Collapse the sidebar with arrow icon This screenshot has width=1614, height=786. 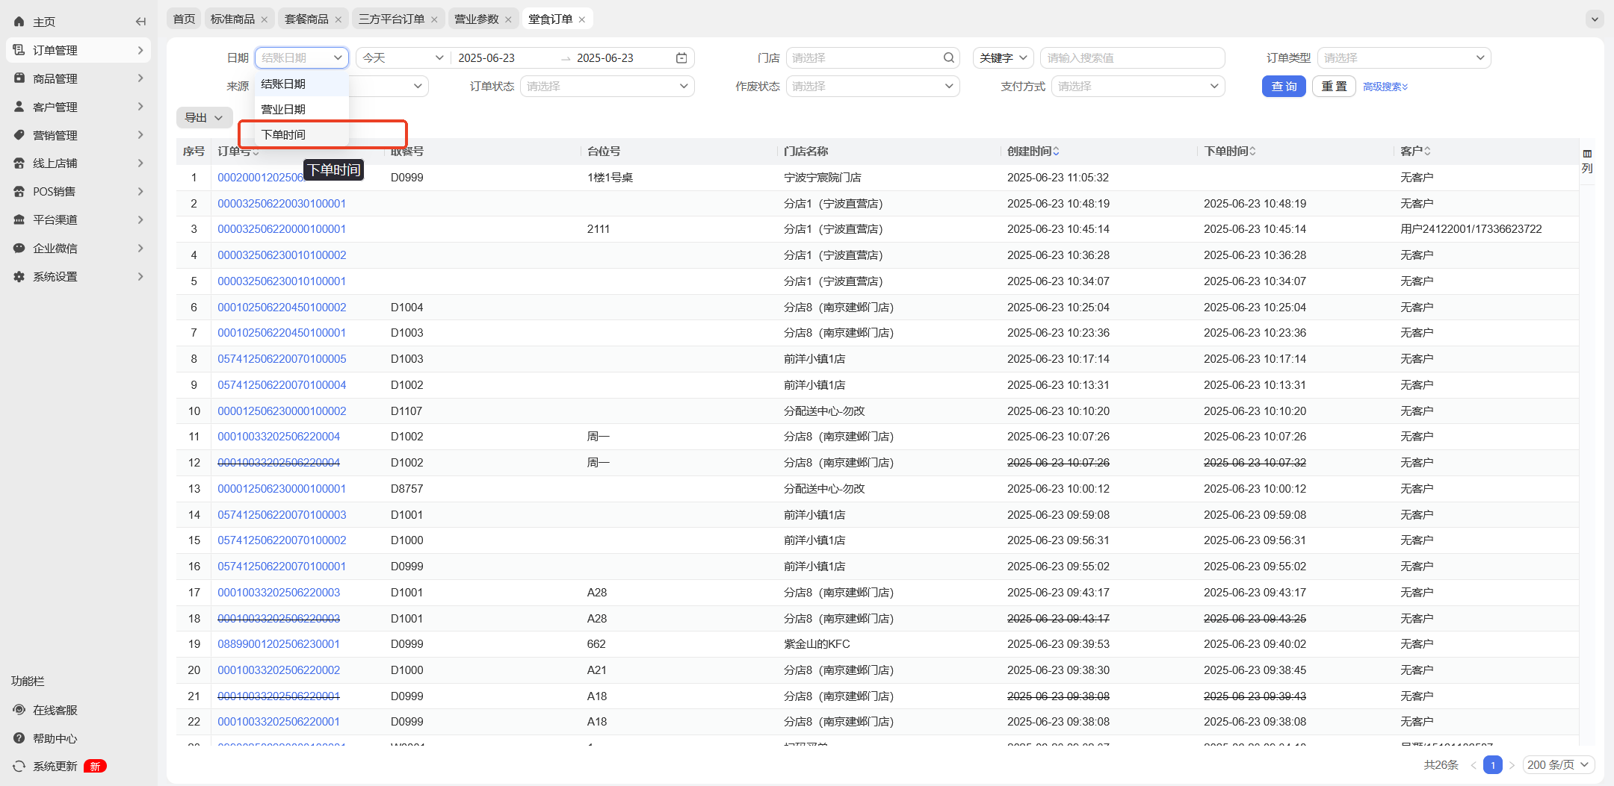(140, 22)
